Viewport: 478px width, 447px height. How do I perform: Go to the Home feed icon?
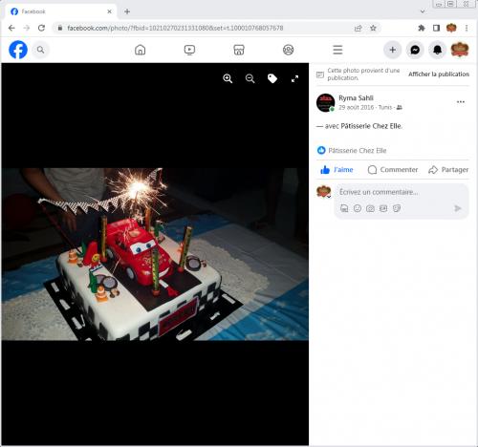click(x=141, y=50)
